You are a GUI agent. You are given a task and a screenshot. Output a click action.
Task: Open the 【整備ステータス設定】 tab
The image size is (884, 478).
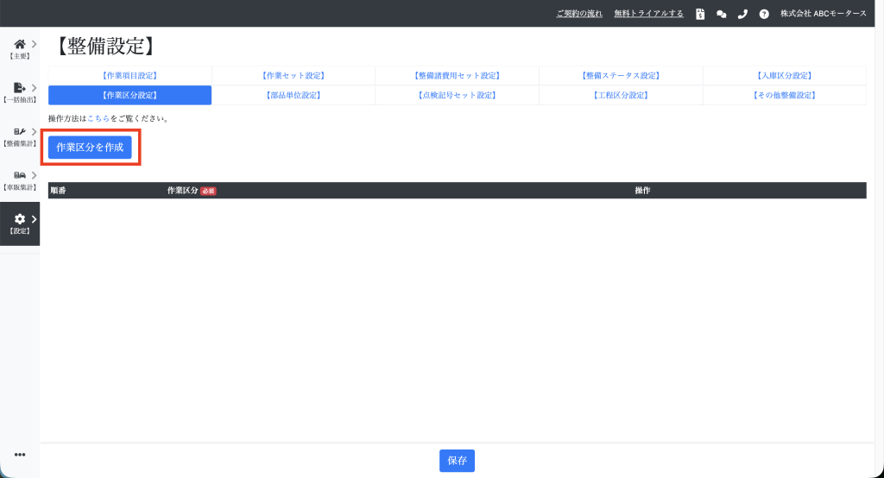(x=621, y=76)
